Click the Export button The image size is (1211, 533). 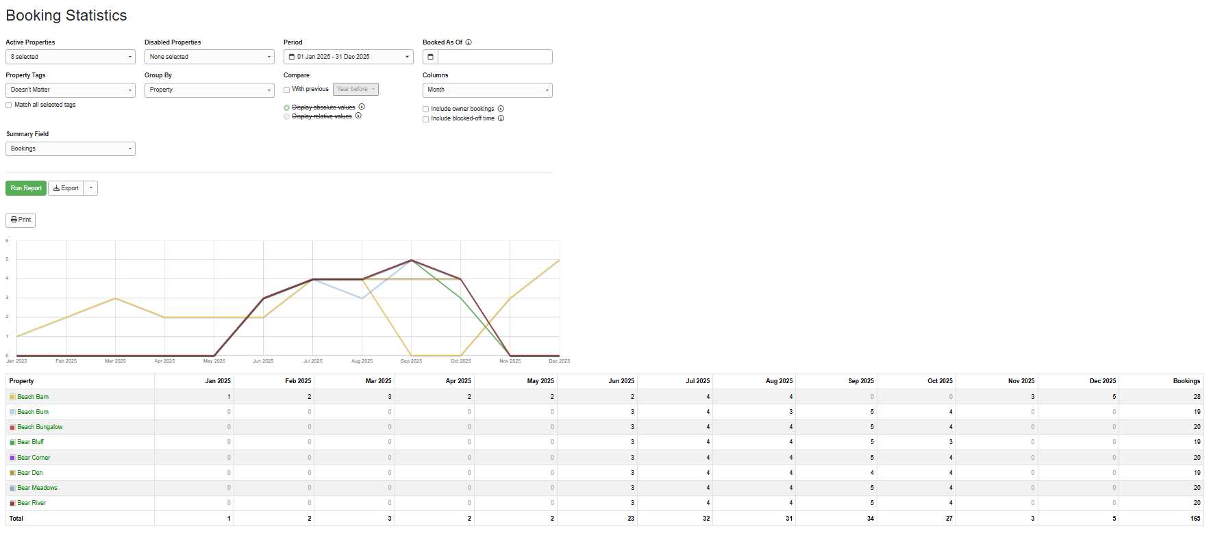pyautogui.click(x=66, y=188)
